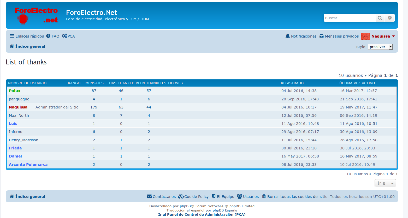
Task: Open advanced search gear icon
Action: pyautogui.click(x=390, y=18)
